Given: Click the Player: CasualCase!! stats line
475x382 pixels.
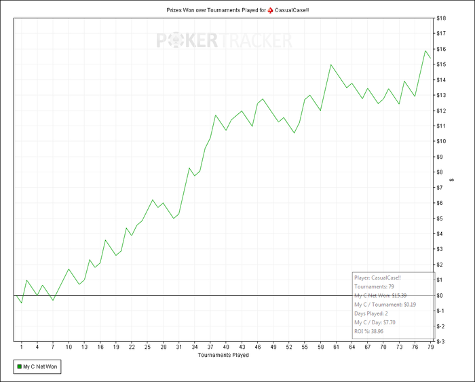Looking at the screenshot, I should pyautogui.click(x=378, y=278).
